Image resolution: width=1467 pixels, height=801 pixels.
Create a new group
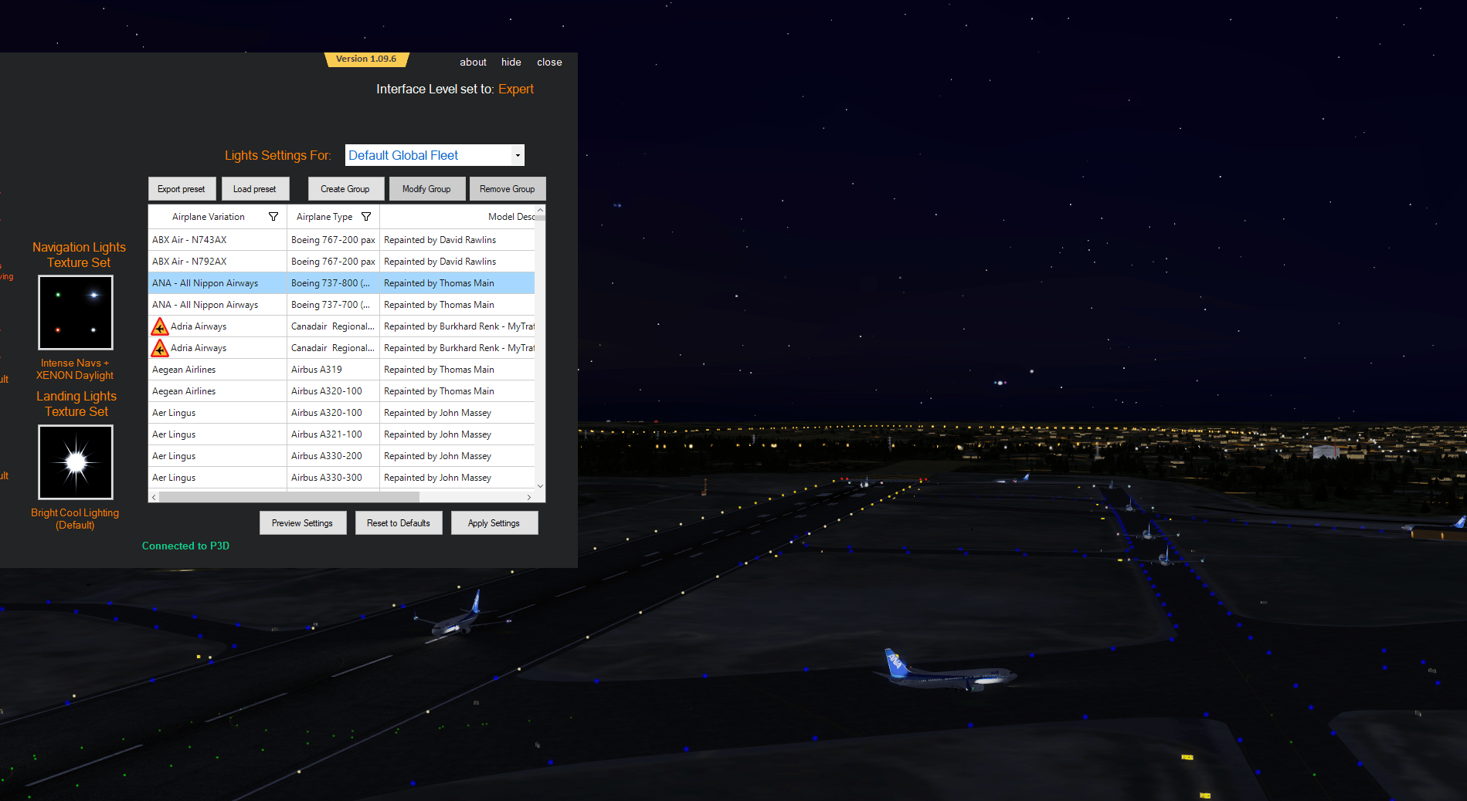[x=345, y=189]
